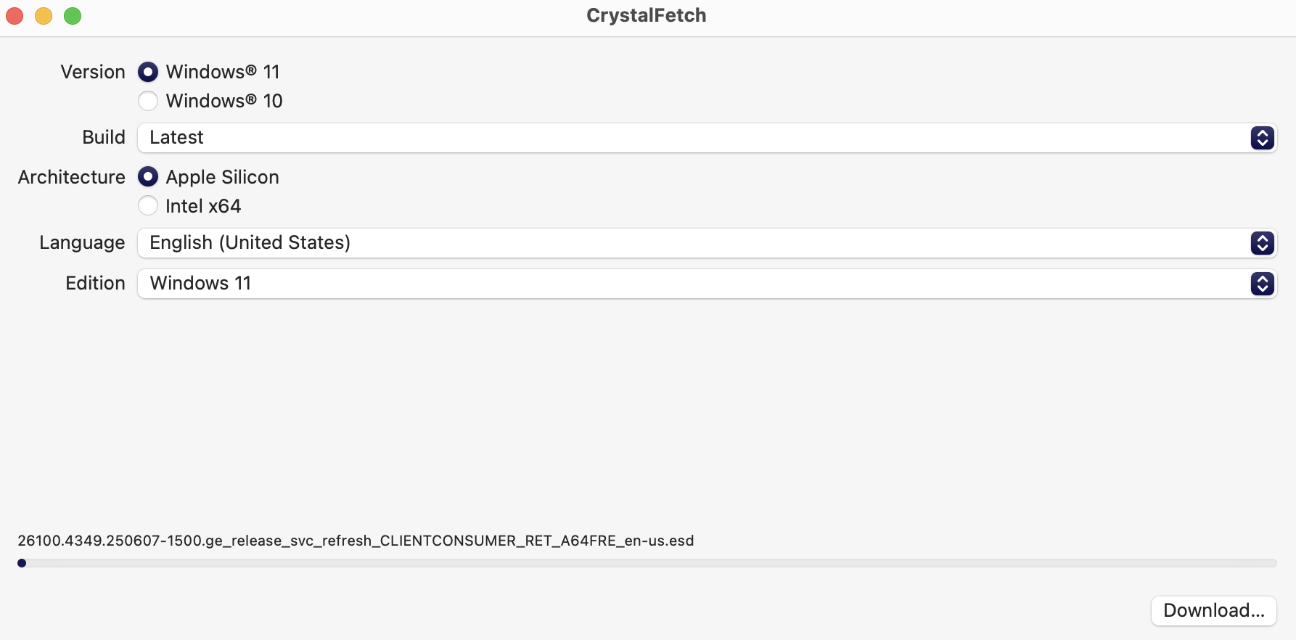1296x640 pixels.
Task: Click the Architecture field label
Action: tap(72, 177)
